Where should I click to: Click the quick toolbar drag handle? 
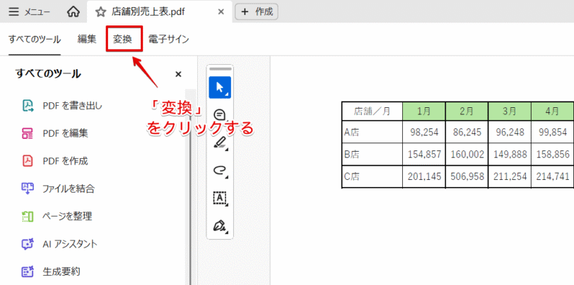tap(220, 68)
